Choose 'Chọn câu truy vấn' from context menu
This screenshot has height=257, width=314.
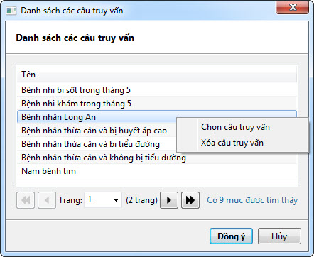click(x=235, y=127)
